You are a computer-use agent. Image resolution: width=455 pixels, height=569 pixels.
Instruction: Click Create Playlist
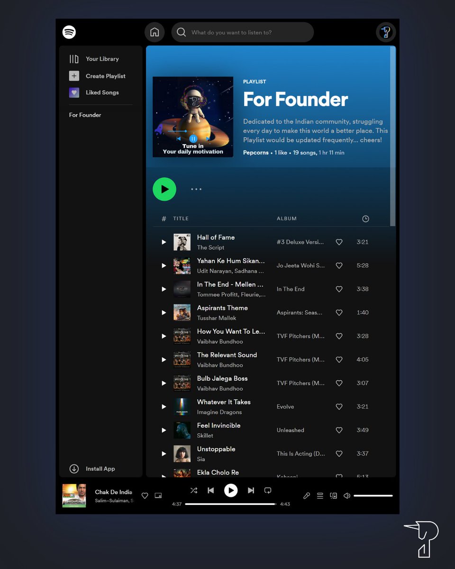coord(98,76)
